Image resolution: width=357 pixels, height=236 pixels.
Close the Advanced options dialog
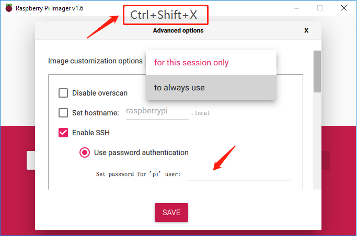[x=306, y=31]
